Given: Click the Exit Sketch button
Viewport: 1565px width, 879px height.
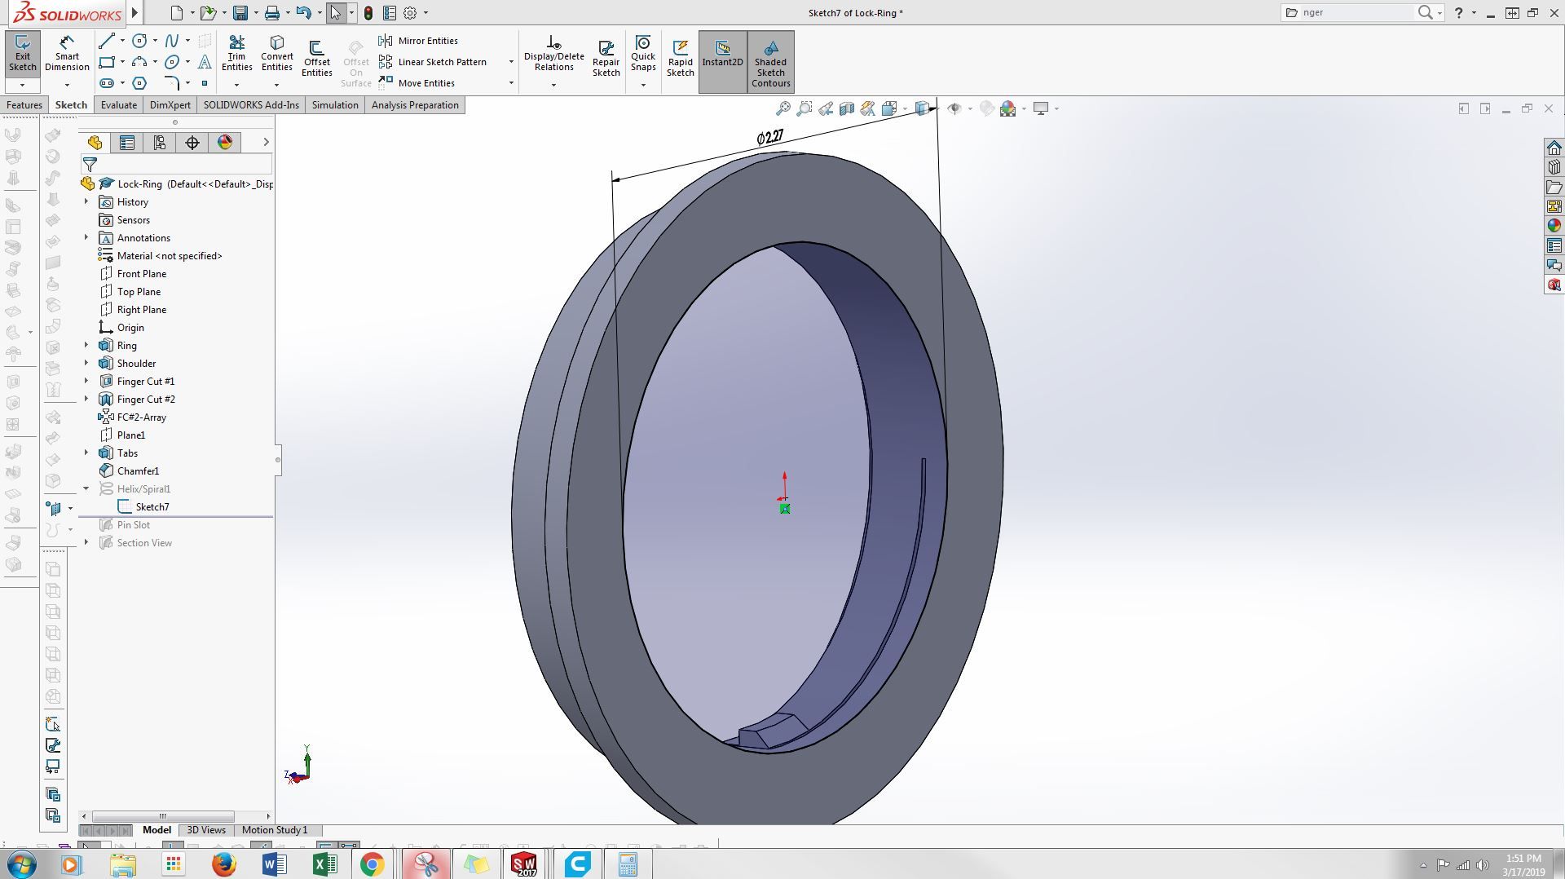Looking at the screenshot, I should pos(22,54).
